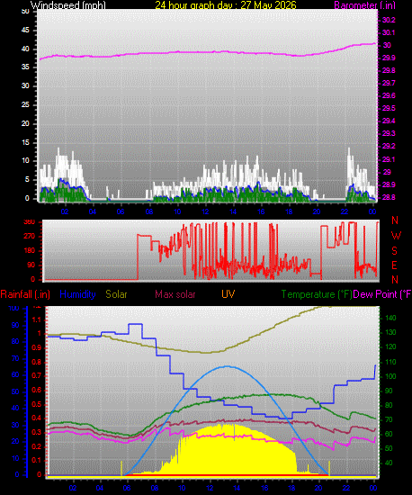The width and height of the screenshot is (412, 495).
Task: Click the Barometer (.in) axis title
Action: 364,5
